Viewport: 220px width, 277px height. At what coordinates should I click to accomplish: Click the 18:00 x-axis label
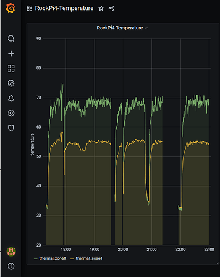[66, 249]
